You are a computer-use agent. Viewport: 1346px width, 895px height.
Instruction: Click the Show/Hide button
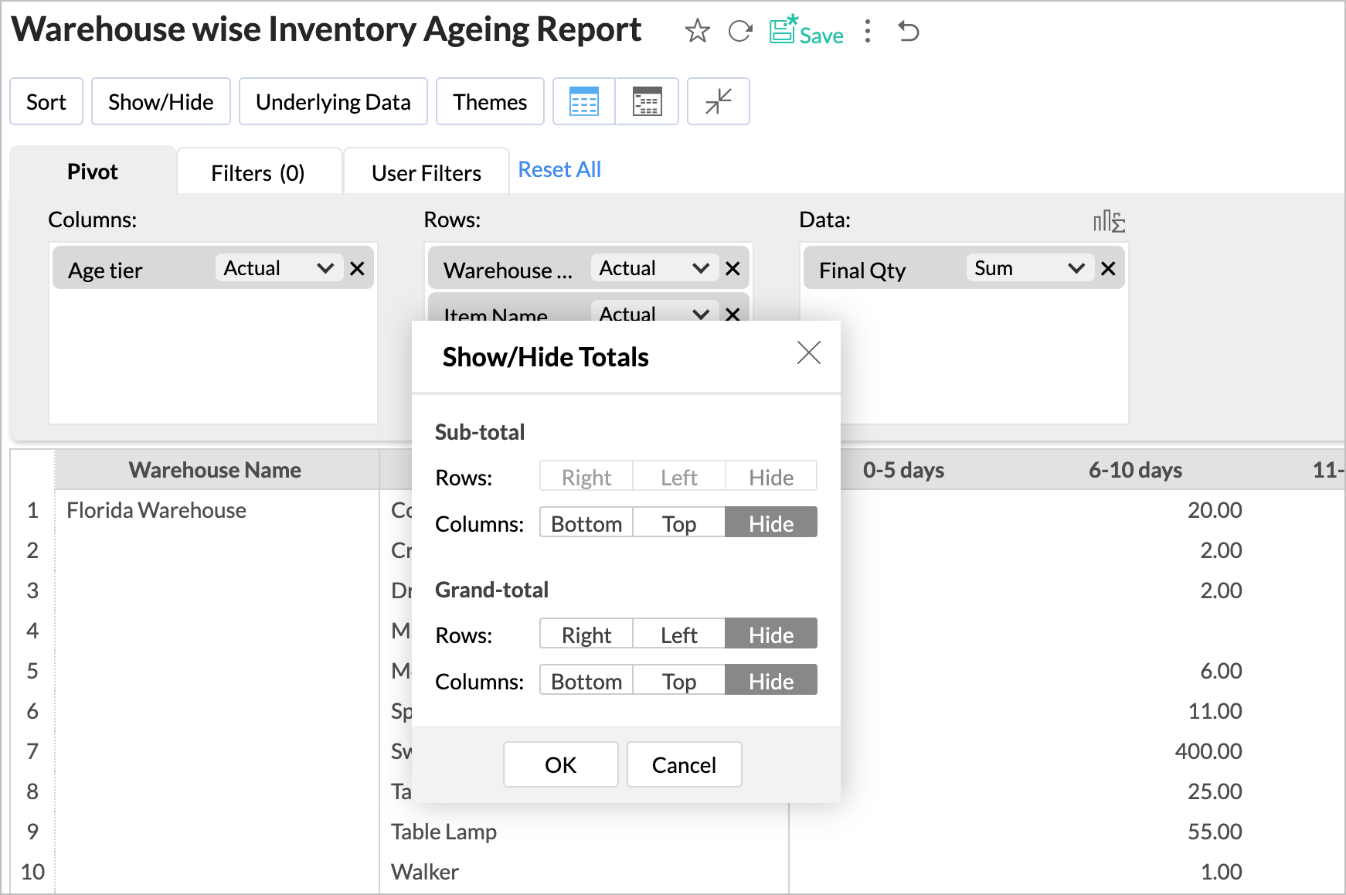161,101
